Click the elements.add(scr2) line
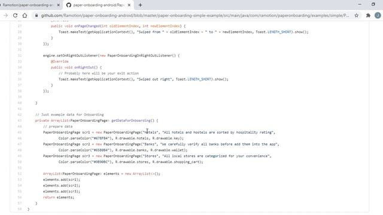The image size is (383, 215). (x=62, y=186)
